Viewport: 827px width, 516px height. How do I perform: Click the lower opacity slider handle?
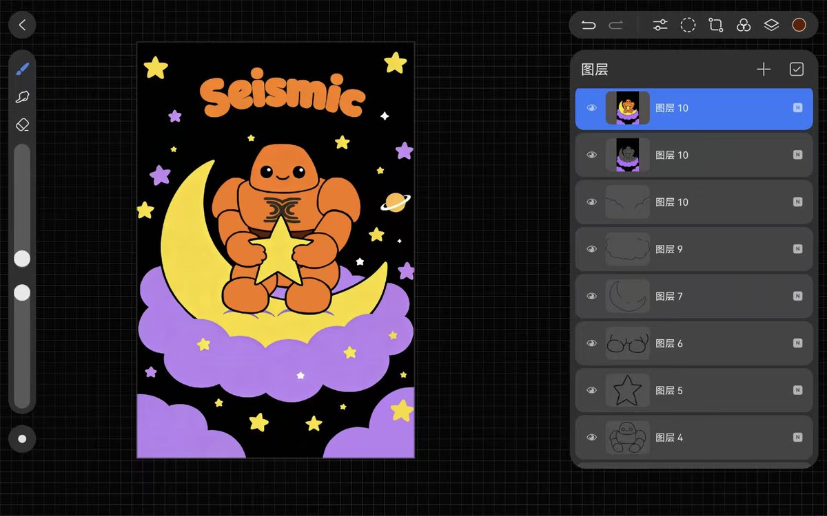pyautogui.click(x=22, y=293)
